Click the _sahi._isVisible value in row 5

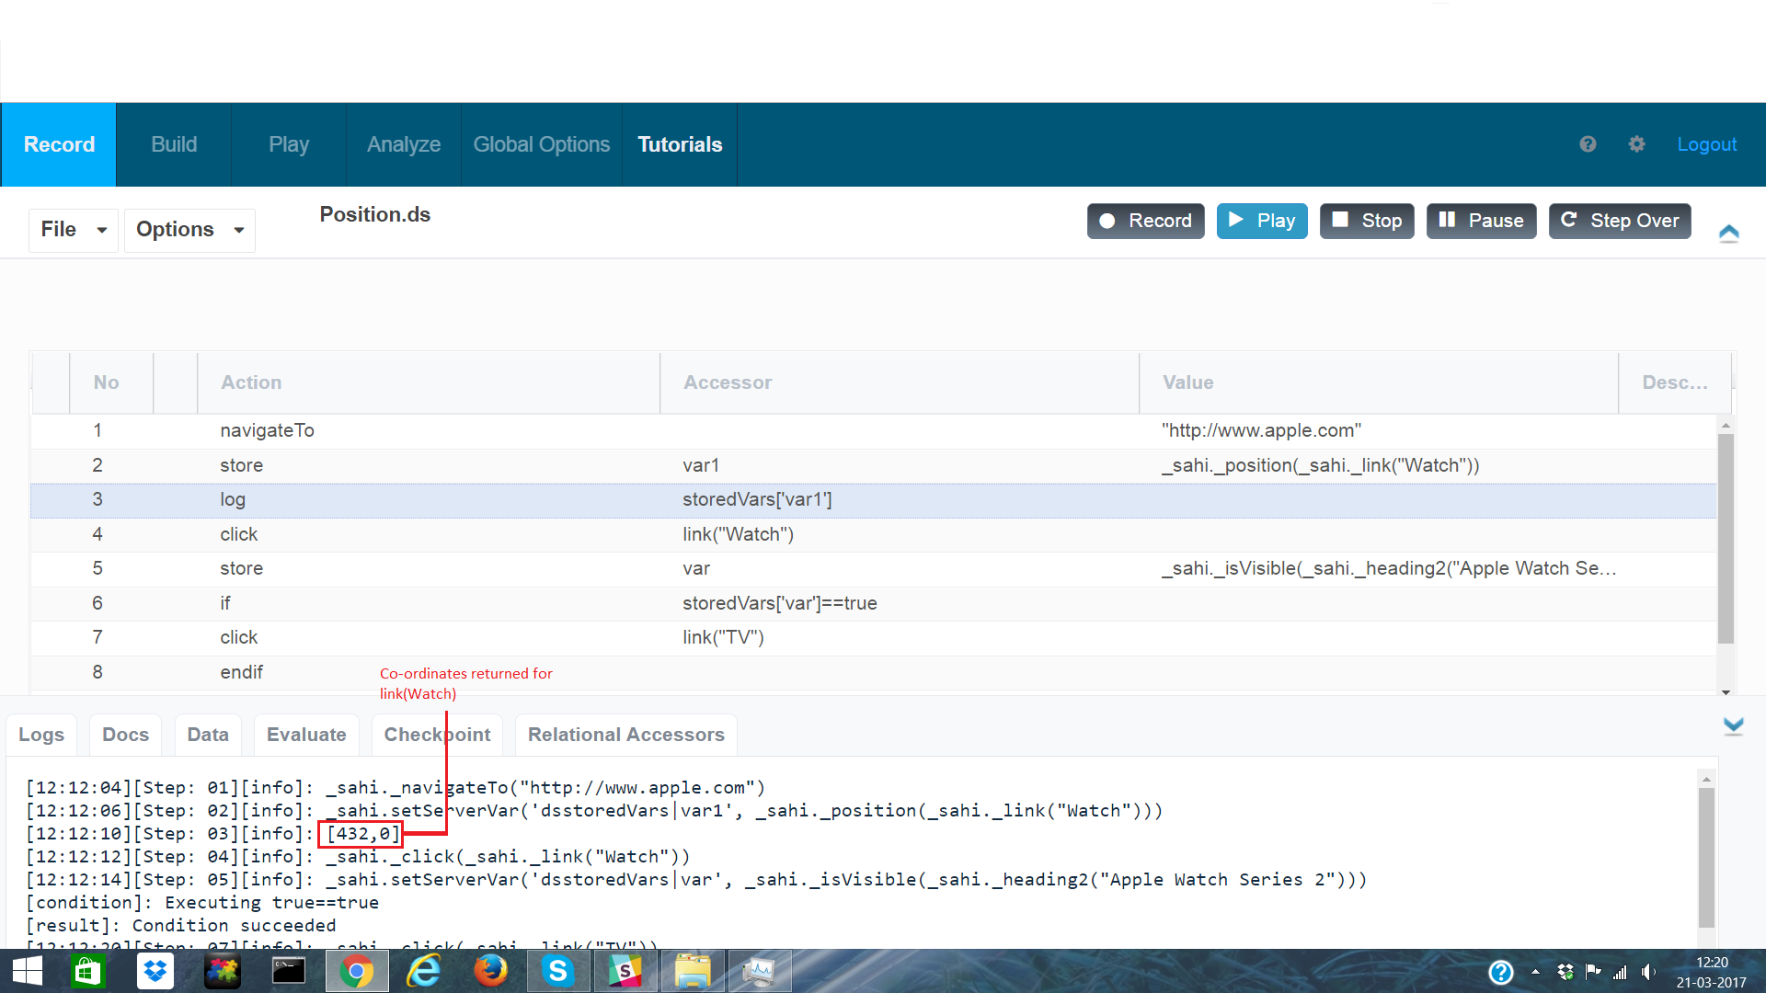point(1389,568)
